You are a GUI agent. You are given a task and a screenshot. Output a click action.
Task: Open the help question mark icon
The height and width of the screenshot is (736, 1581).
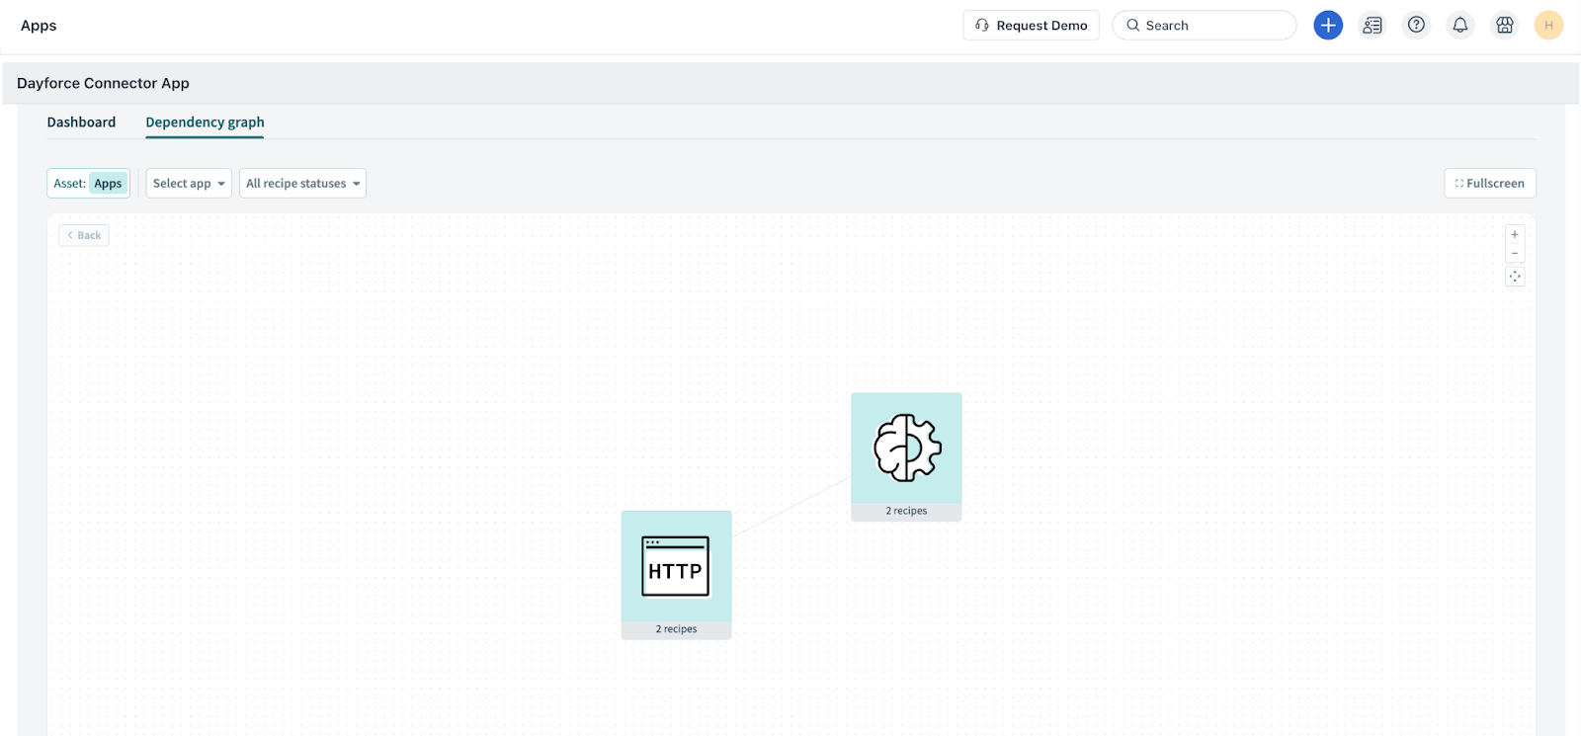point(1416,26)
